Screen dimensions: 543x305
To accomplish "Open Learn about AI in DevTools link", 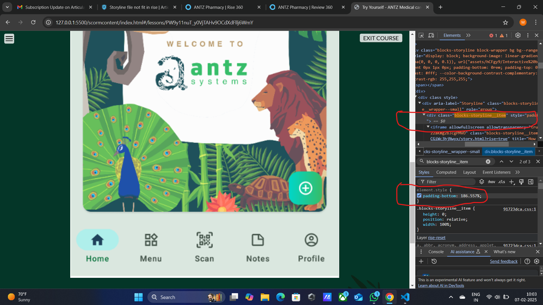I will point(441,285).
